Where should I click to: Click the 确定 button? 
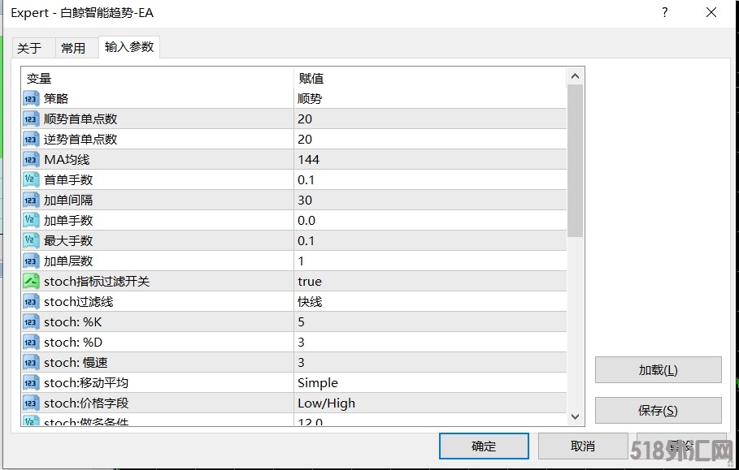click(484, 446)
